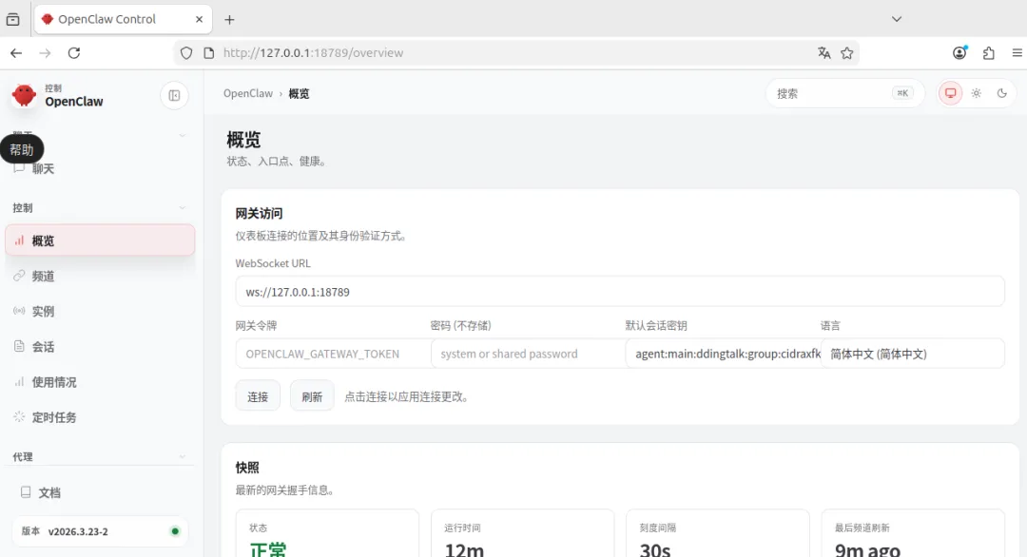Open the 频道 channels sidebar item
Viewport: 1027px width, 557px height.
point(100,277)
